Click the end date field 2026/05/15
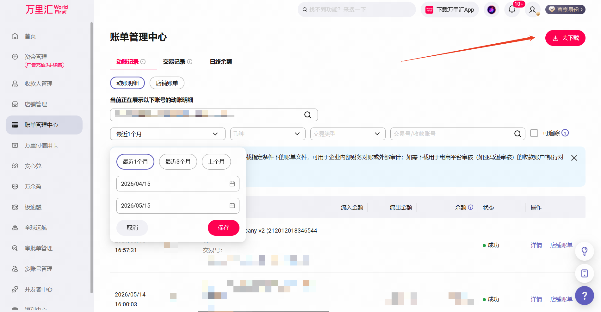Viewport: 601px width, 312px height. [178, 206]
